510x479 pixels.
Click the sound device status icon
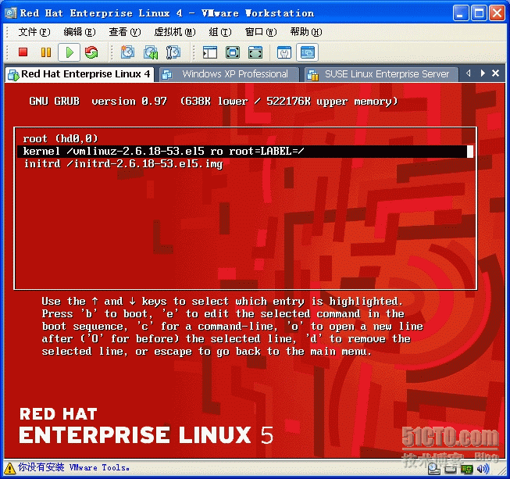click(x=483, y=469)
